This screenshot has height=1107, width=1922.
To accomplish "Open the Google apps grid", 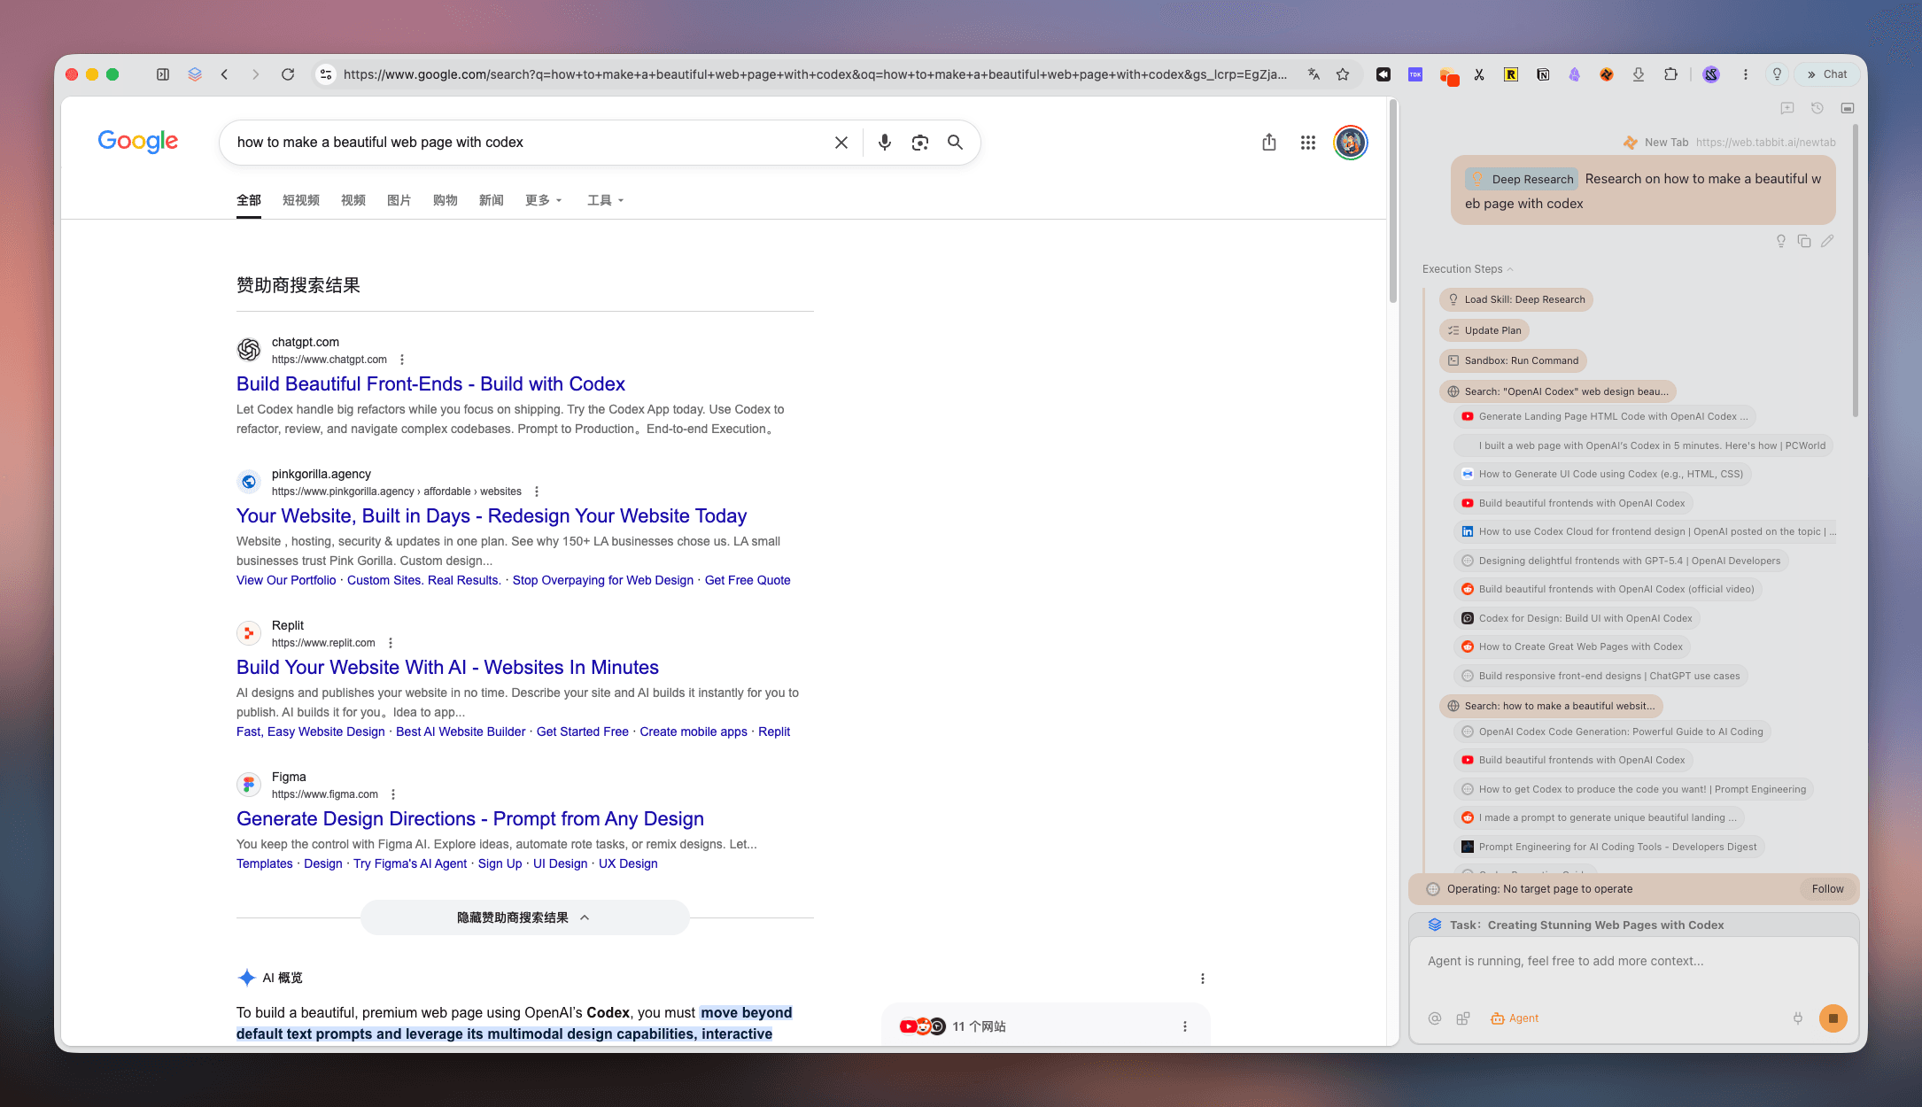I will click(1308, 143).
